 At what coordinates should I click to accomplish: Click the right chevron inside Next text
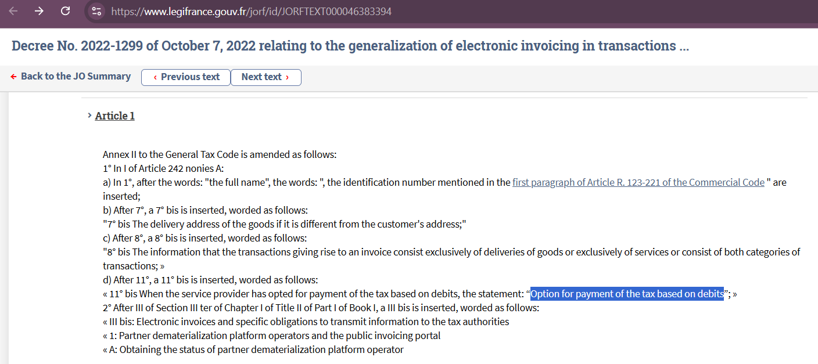pyautogui.click(x=287, y=77)
